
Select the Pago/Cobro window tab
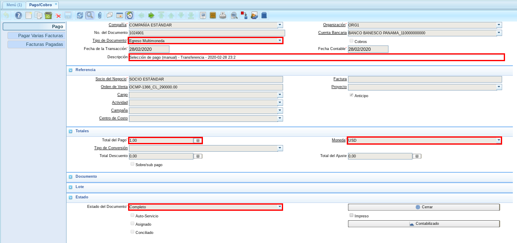40,5
